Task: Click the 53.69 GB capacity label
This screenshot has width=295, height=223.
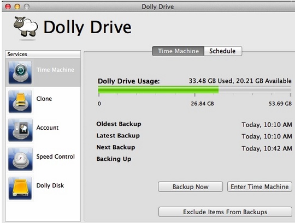Action: coord(280,104)
